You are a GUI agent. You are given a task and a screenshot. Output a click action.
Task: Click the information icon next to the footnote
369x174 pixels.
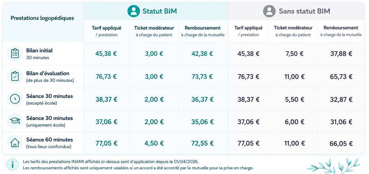coord(13,165)
